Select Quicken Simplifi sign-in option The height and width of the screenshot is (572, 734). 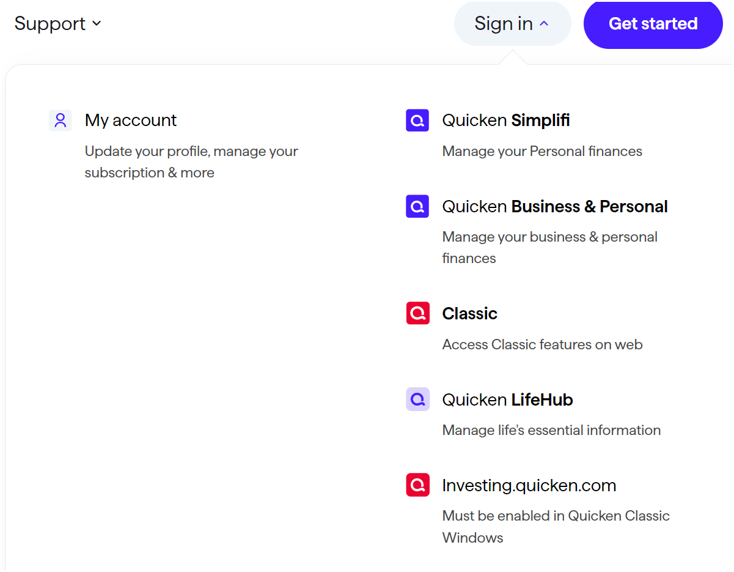click(506, 120)
